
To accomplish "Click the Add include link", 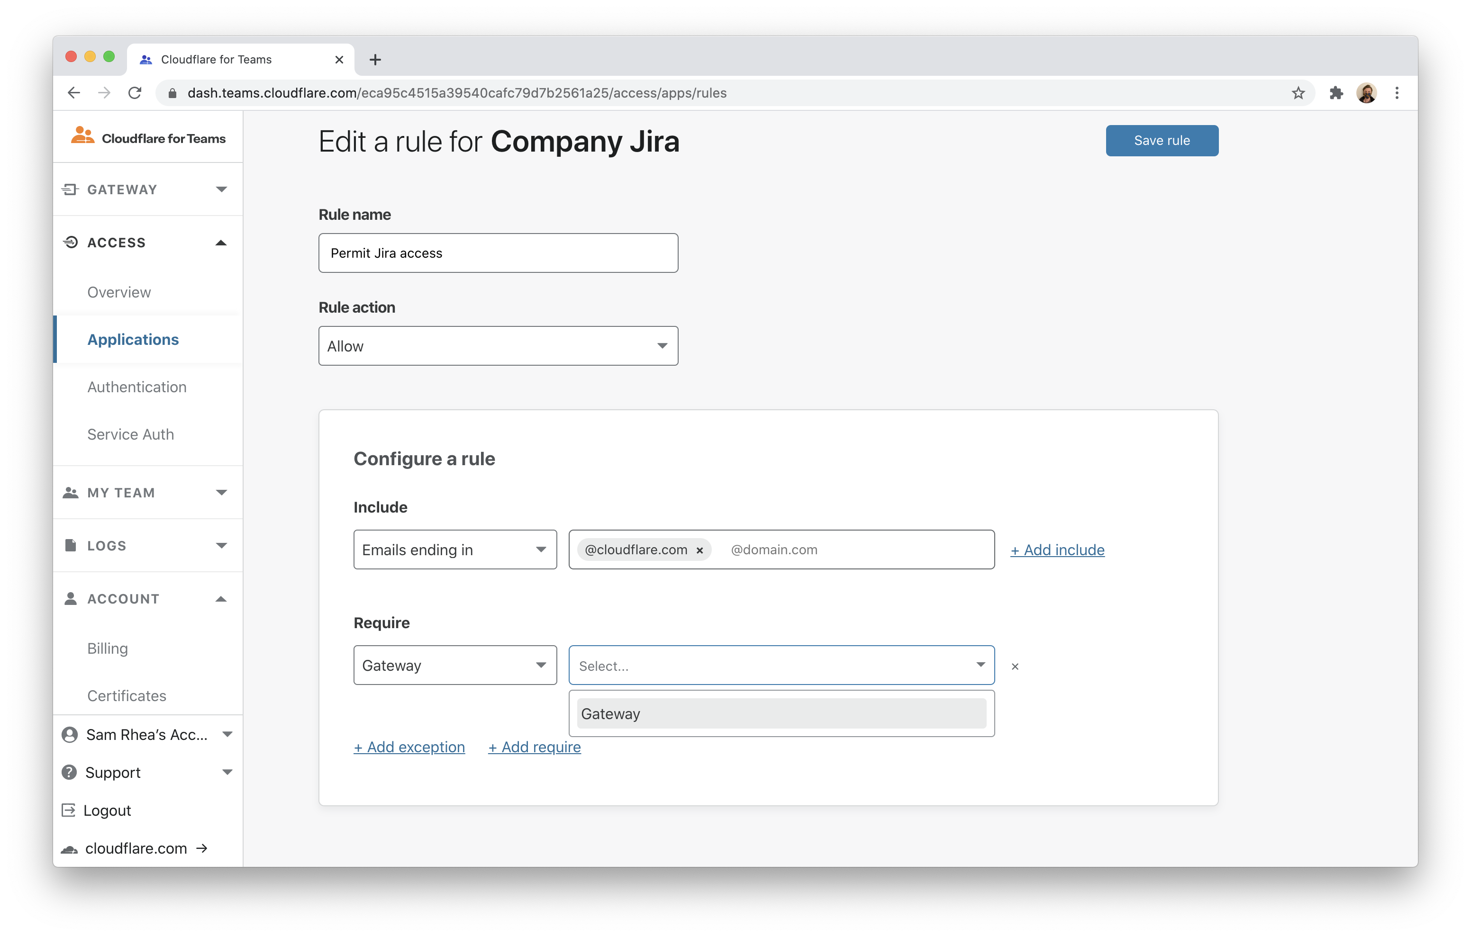I will click(x=1057, y=550).
